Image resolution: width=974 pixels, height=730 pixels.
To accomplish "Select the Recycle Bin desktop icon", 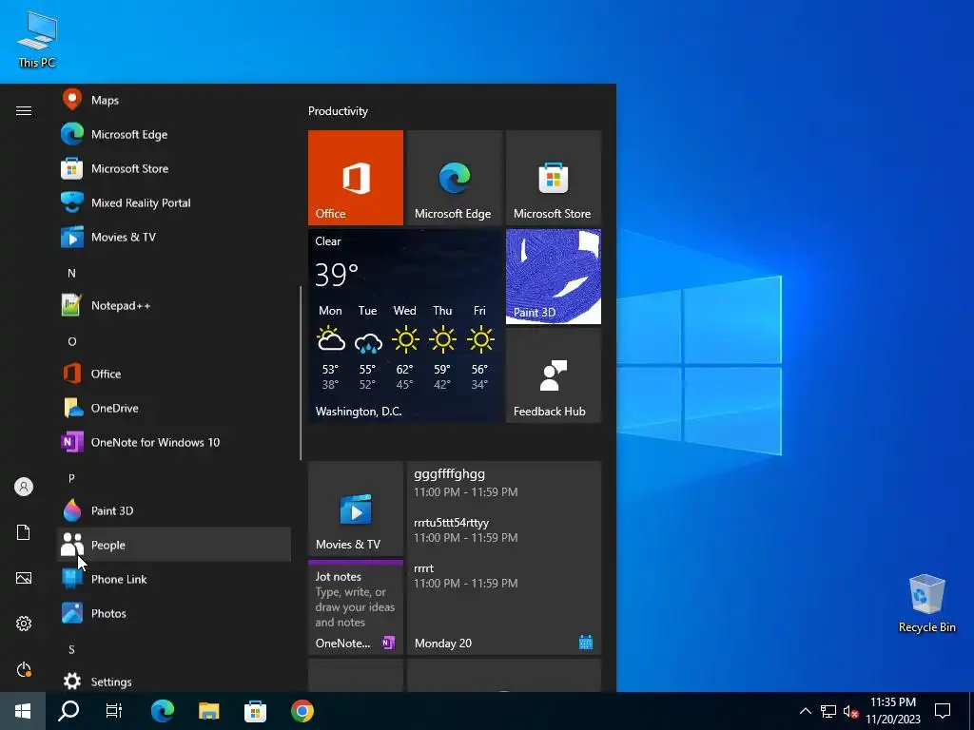I will coord(926,604).
